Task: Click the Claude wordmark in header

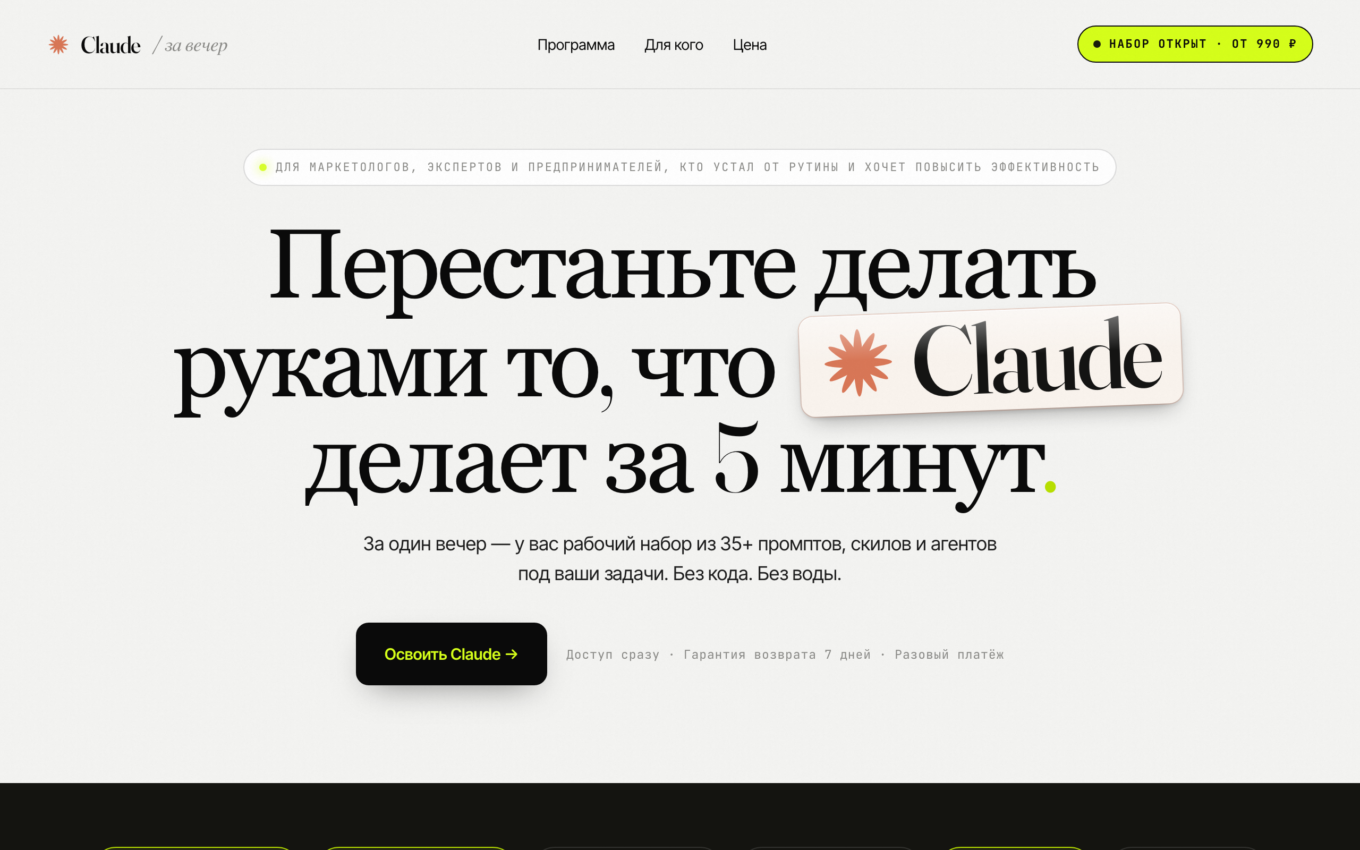Action: 110,45
